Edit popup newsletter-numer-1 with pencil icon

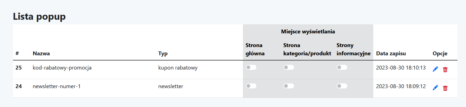point(435,88)
